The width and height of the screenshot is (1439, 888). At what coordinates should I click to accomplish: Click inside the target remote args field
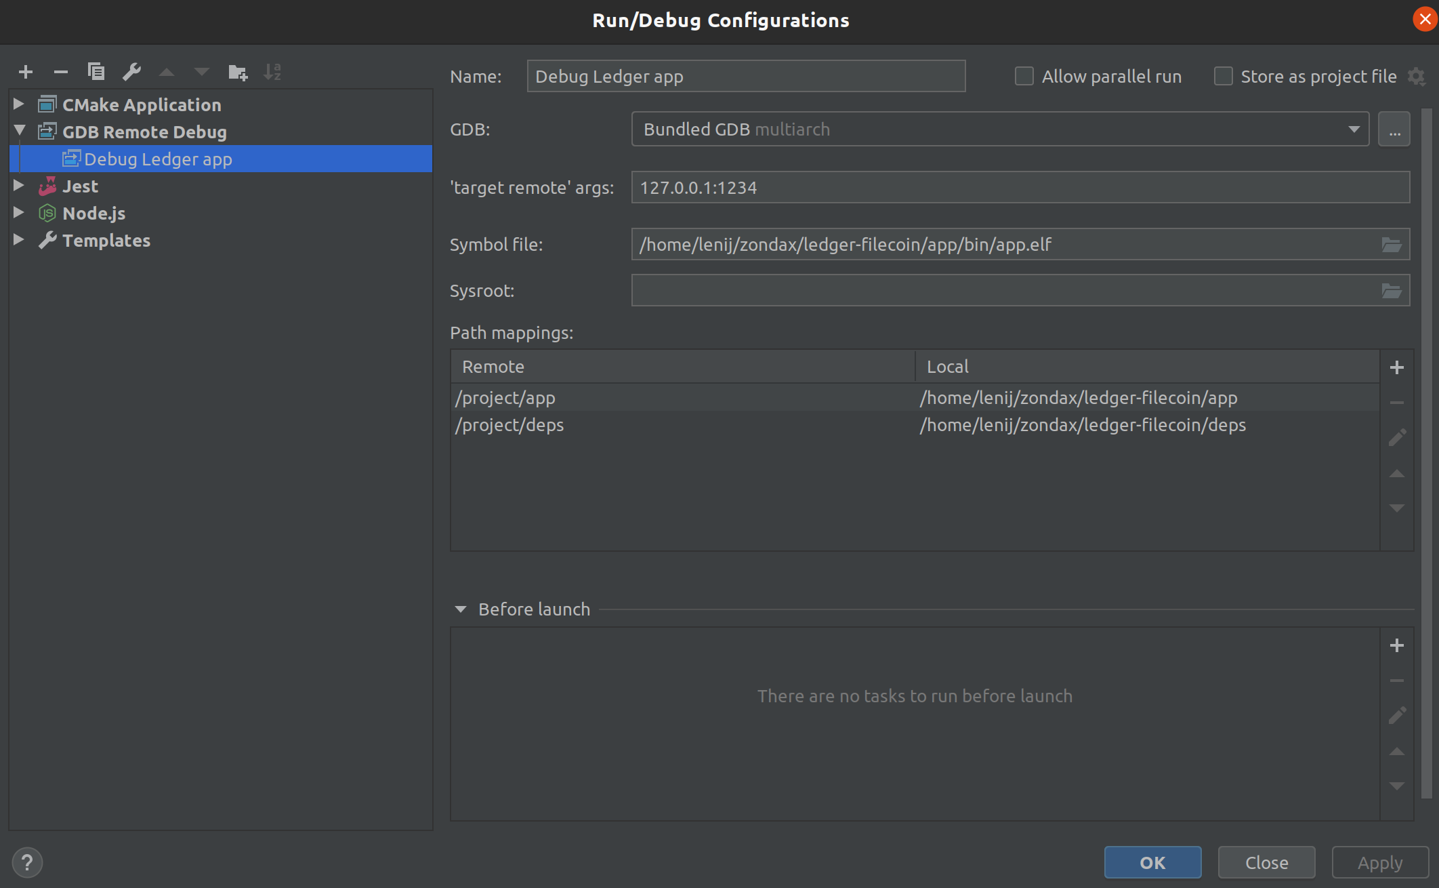pyautogui.click(x=1020, y=188)
